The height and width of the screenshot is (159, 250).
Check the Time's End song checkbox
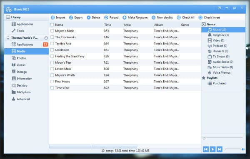pyautogui.click(x=52, y=88)
